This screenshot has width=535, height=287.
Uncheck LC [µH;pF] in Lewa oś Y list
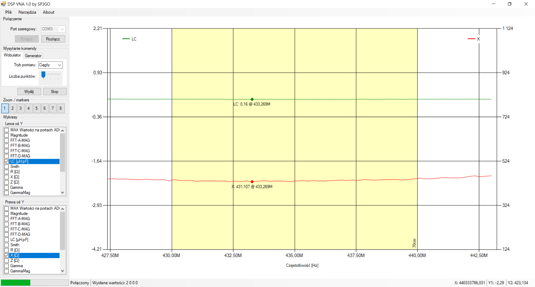[7, 161]
